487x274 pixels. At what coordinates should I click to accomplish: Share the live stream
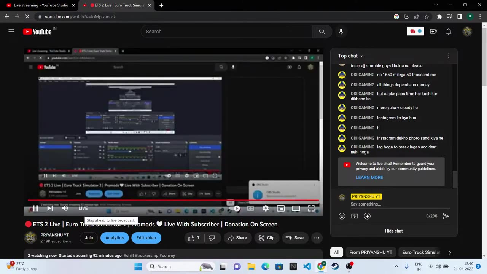pyautogui.click(x=237, y=238)
